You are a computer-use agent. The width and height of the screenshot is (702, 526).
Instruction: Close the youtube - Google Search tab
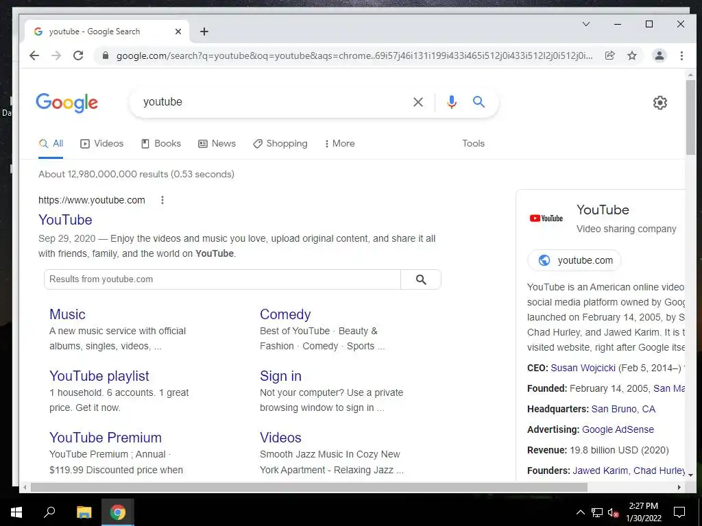[178, 32]
